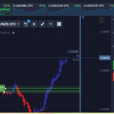Click the 2.03800 price axis label
Screen dimensions: 114x114
click(105, 32)
